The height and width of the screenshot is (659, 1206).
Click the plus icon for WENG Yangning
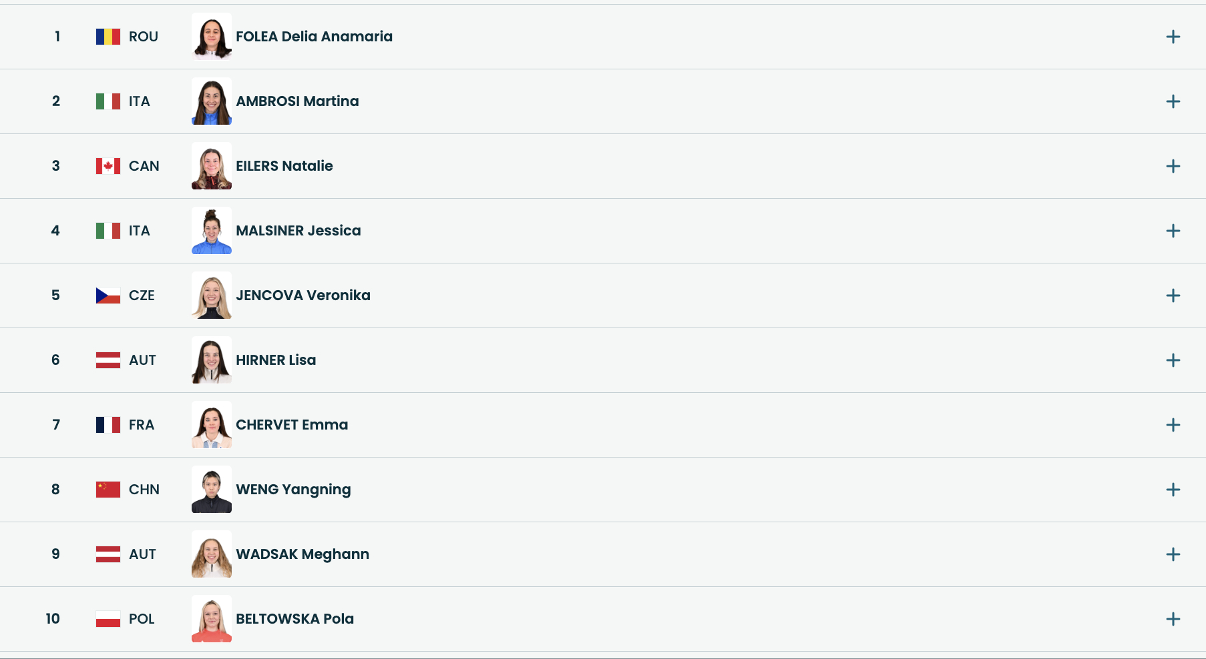pyautogui.click(x=1173, y=490)
